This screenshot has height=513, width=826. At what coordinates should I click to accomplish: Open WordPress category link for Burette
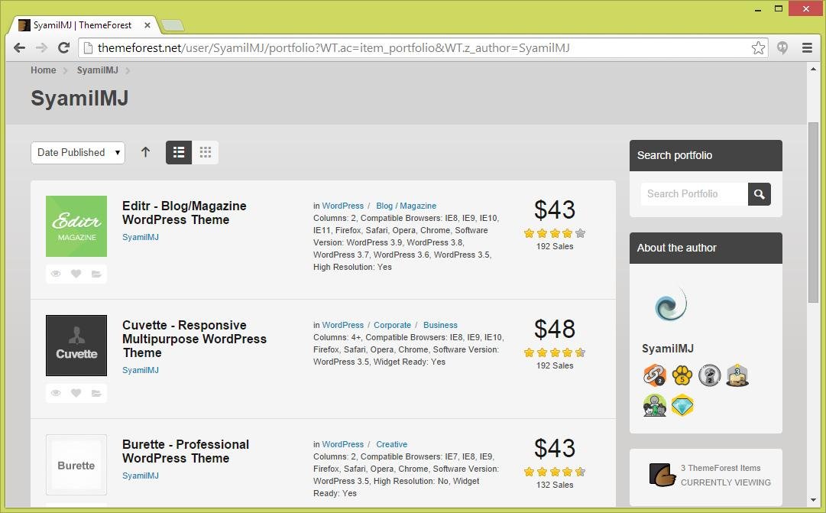(x=343, y=444)
